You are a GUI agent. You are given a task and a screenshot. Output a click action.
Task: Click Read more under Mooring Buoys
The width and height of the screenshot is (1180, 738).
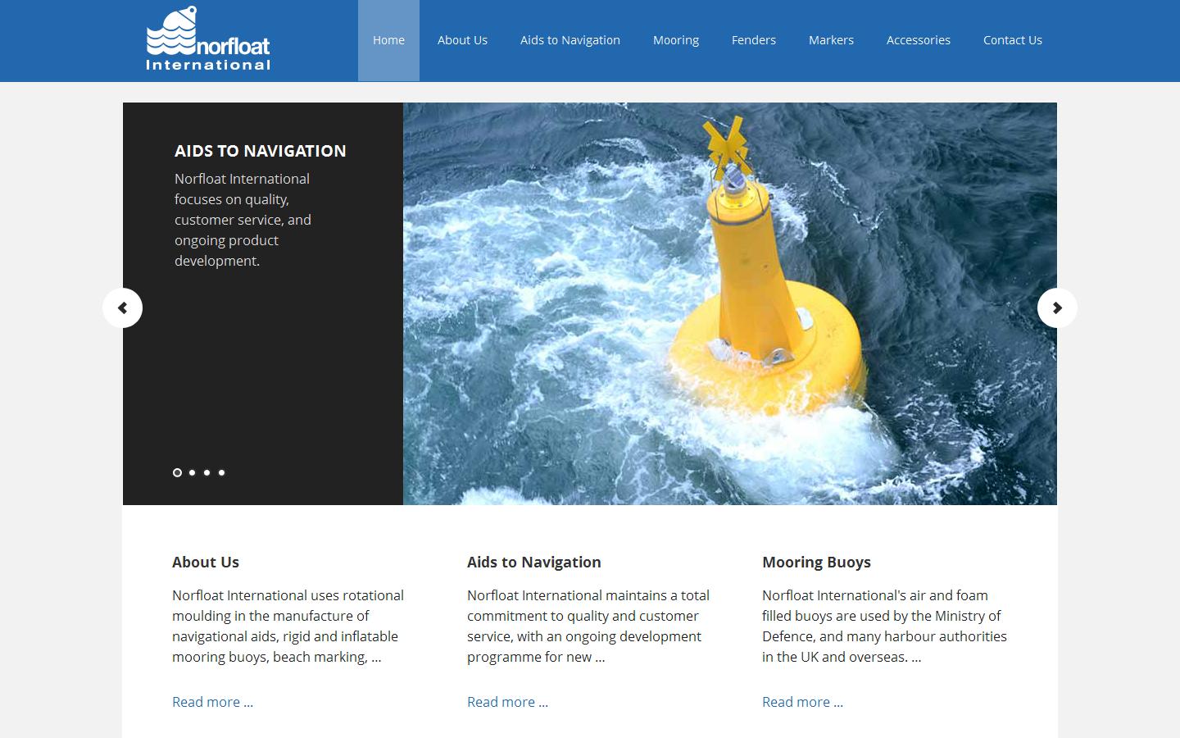point(802,702)
